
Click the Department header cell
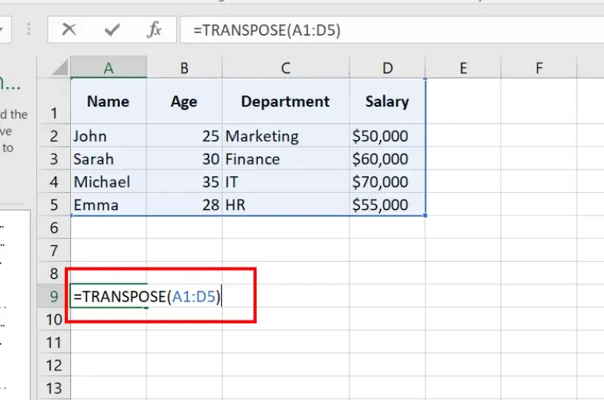click(285, 101)
